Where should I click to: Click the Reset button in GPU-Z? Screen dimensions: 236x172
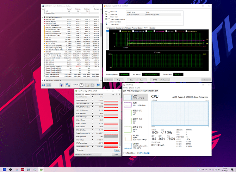117,150
